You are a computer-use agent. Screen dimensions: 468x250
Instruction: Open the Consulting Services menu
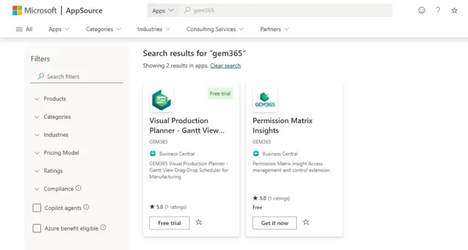(215, 29)
